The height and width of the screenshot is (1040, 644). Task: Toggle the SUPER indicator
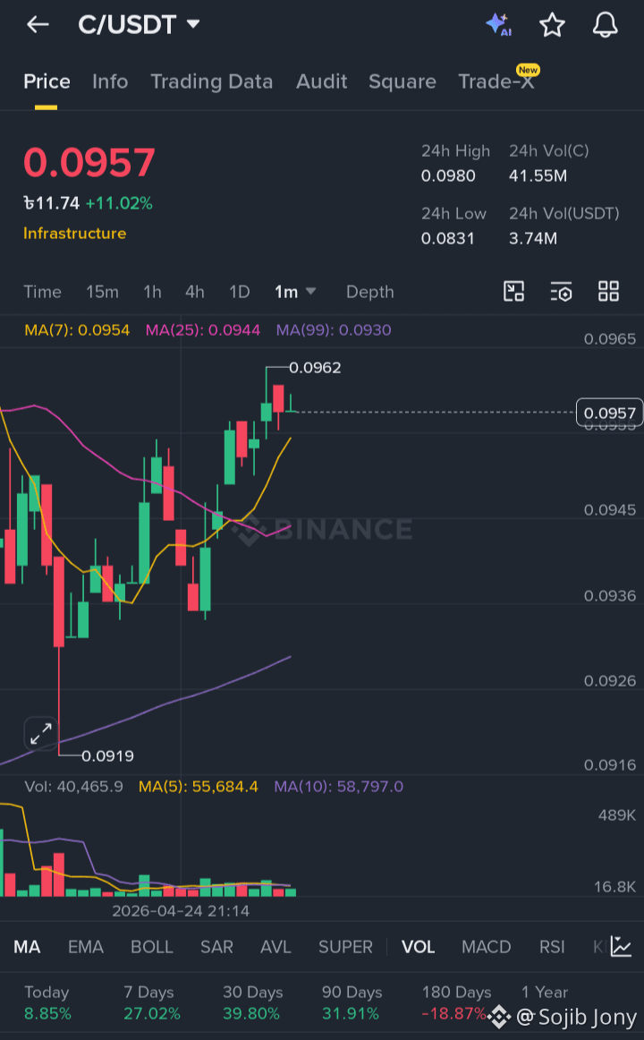coord(345,947)
